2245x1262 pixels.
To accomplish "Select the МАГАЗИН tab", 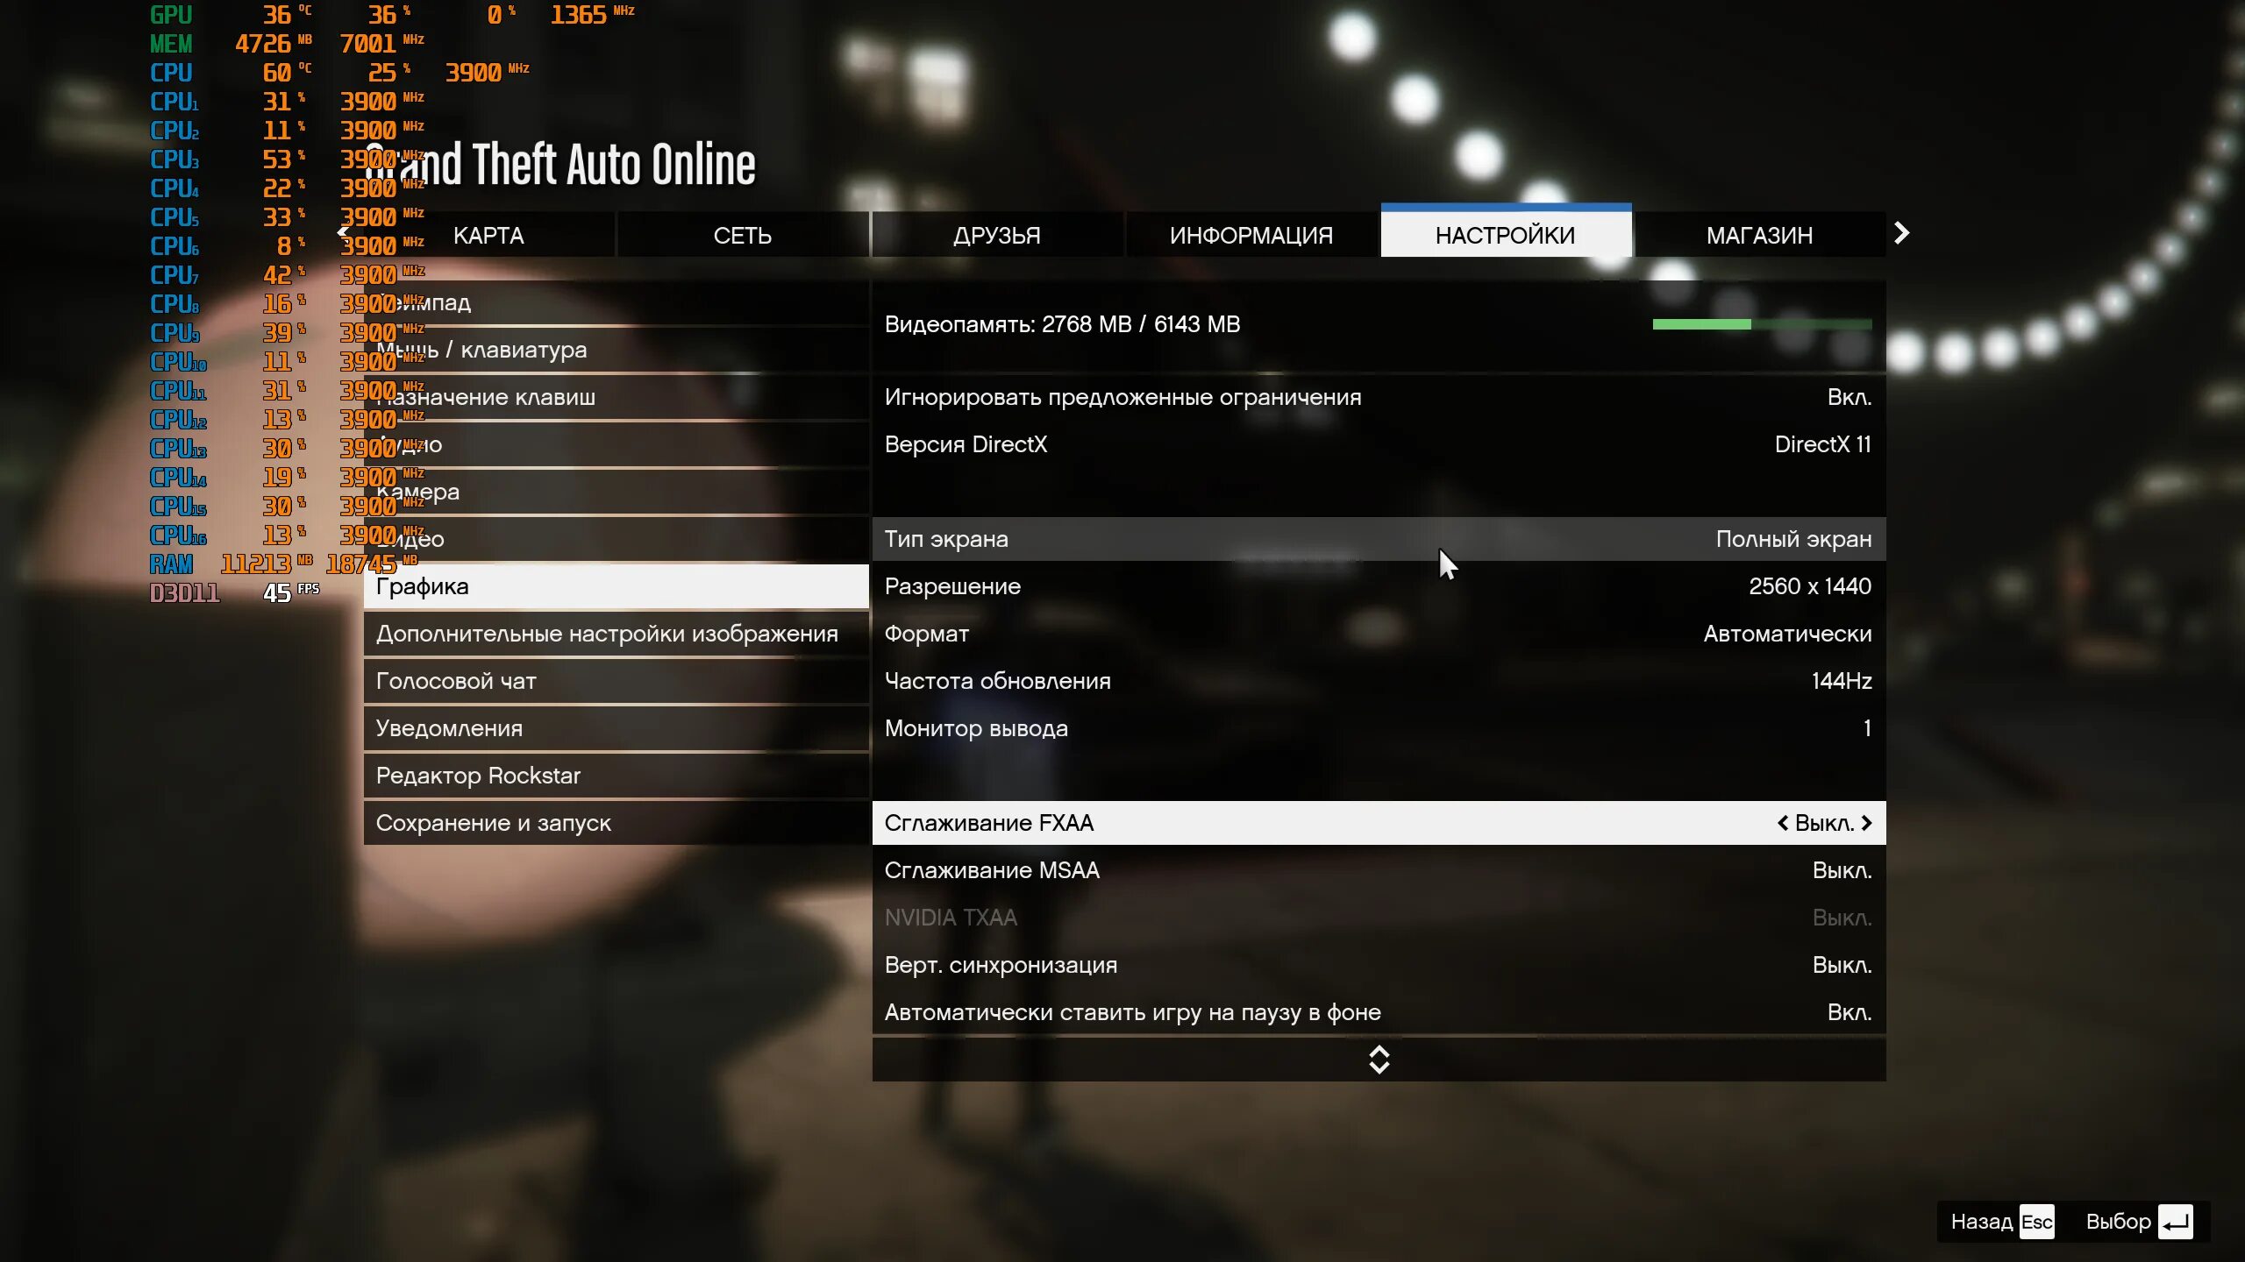I will (x=1757, y=232).
